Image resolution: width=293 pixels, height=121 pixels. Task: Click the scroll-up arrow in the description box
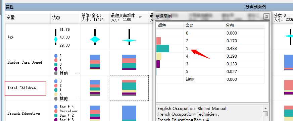(x=265, y=108)
